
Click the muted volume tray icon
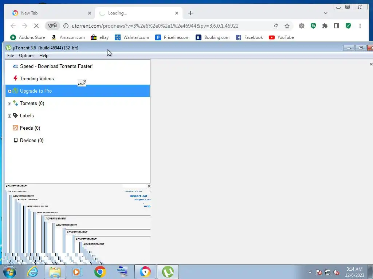[336, 272]
